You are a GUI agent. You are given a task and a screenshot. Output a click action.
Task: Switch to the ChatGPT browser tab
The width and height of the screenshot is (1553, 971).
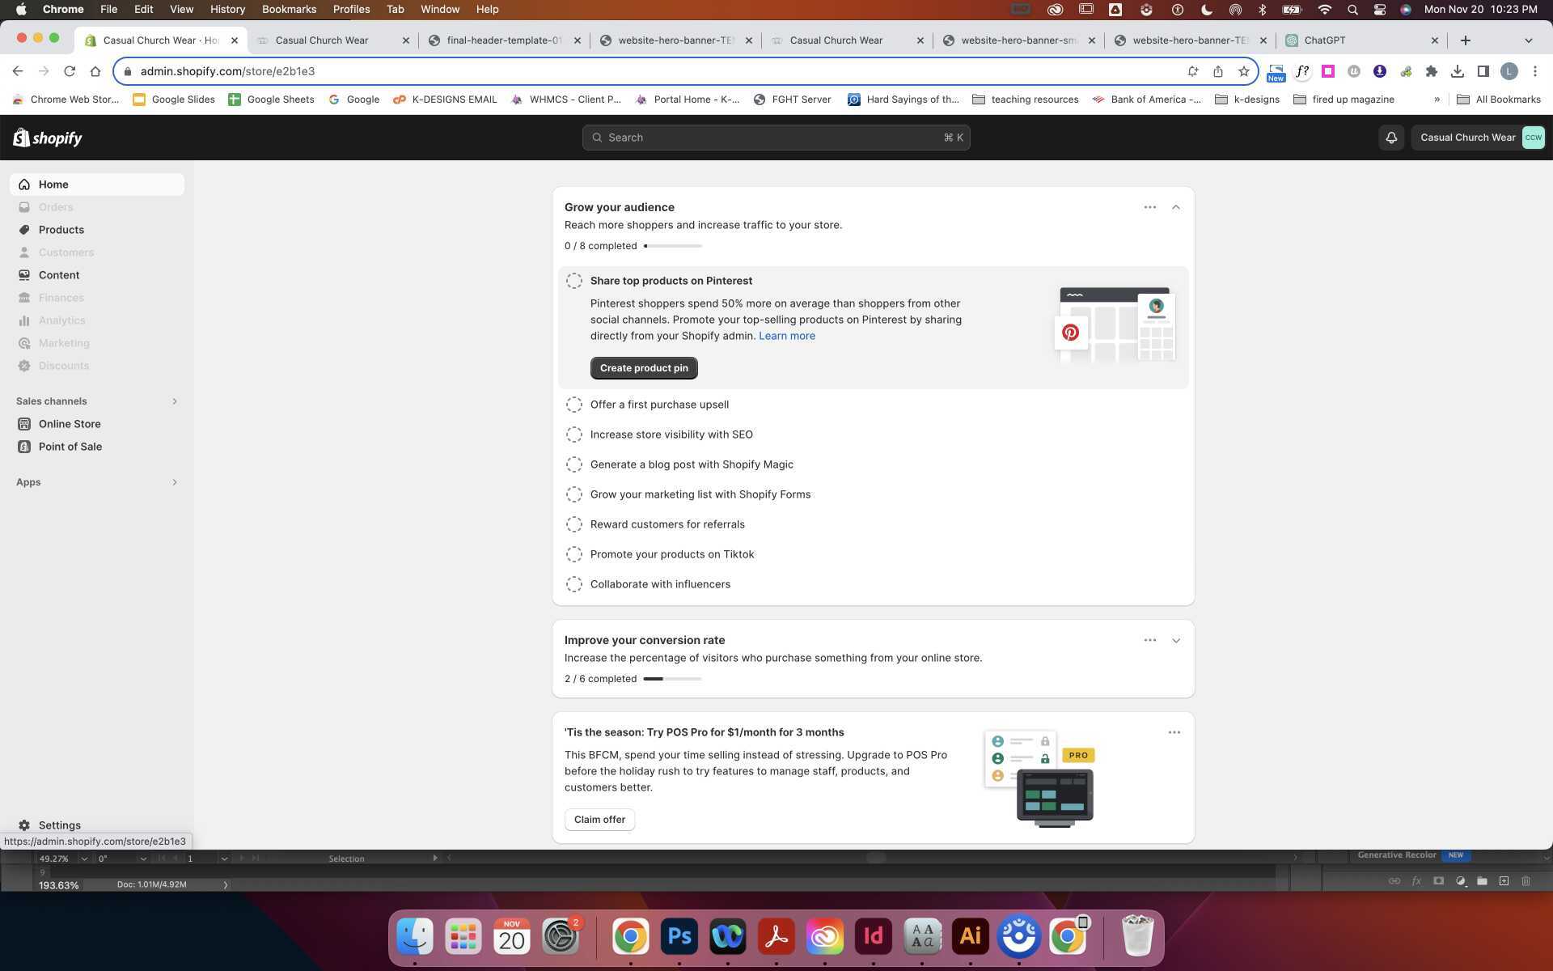(x=1324, y=40)
